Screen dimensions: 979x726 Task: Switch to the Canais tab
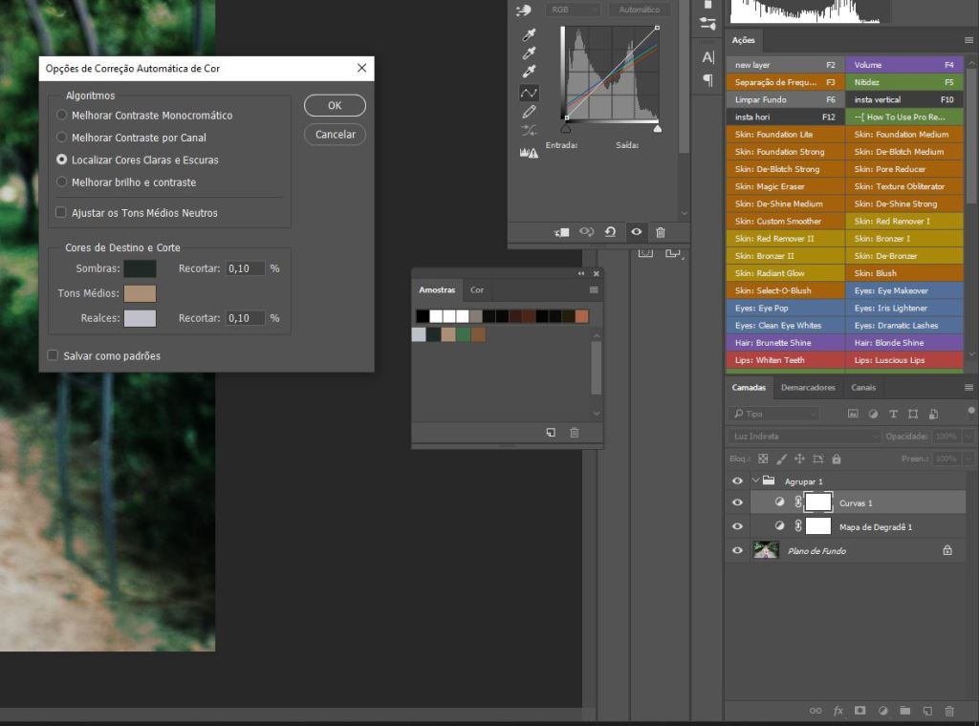863,388
